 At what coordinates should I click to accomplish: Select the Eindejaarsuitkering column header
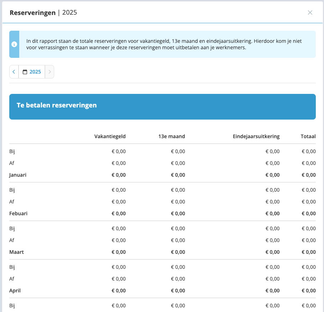click(256, 136)
